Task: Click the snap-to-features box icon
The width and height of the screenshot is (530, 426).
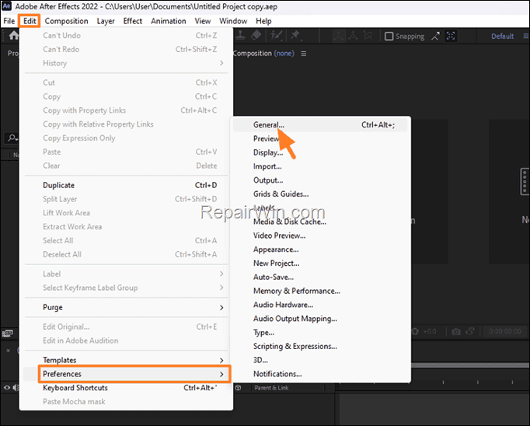Action: tap(451, 36)
